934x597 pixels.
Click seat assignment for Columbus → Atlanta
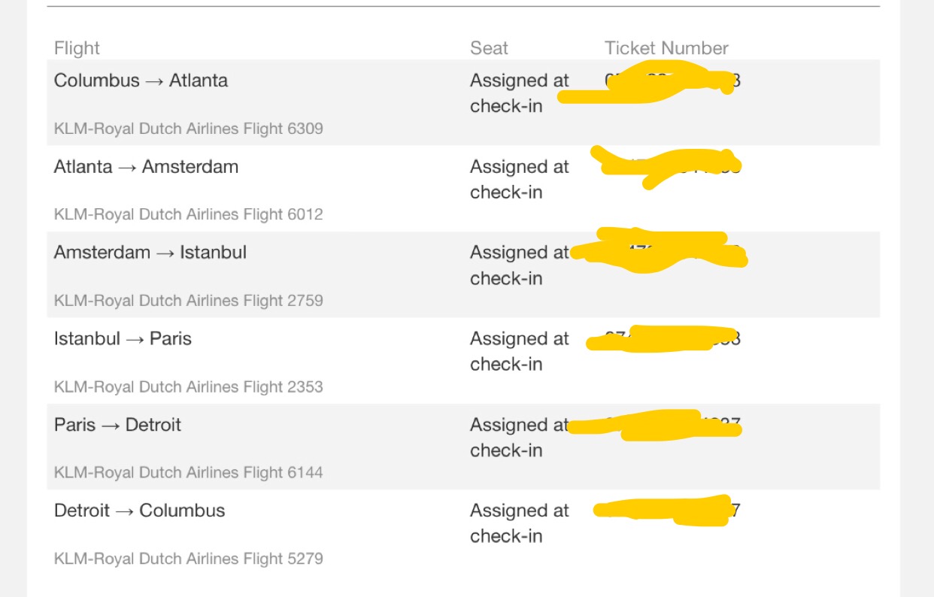tap(520, 93)
